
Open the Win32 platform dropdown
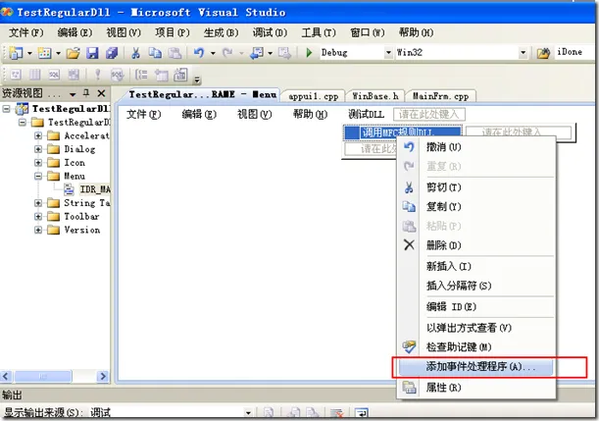click(523, 52)
